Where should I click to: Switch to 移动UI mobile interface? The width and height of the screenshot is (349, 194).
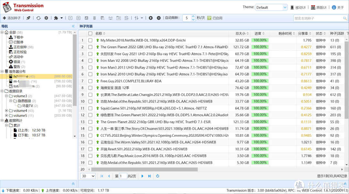[x=298, y=7]
